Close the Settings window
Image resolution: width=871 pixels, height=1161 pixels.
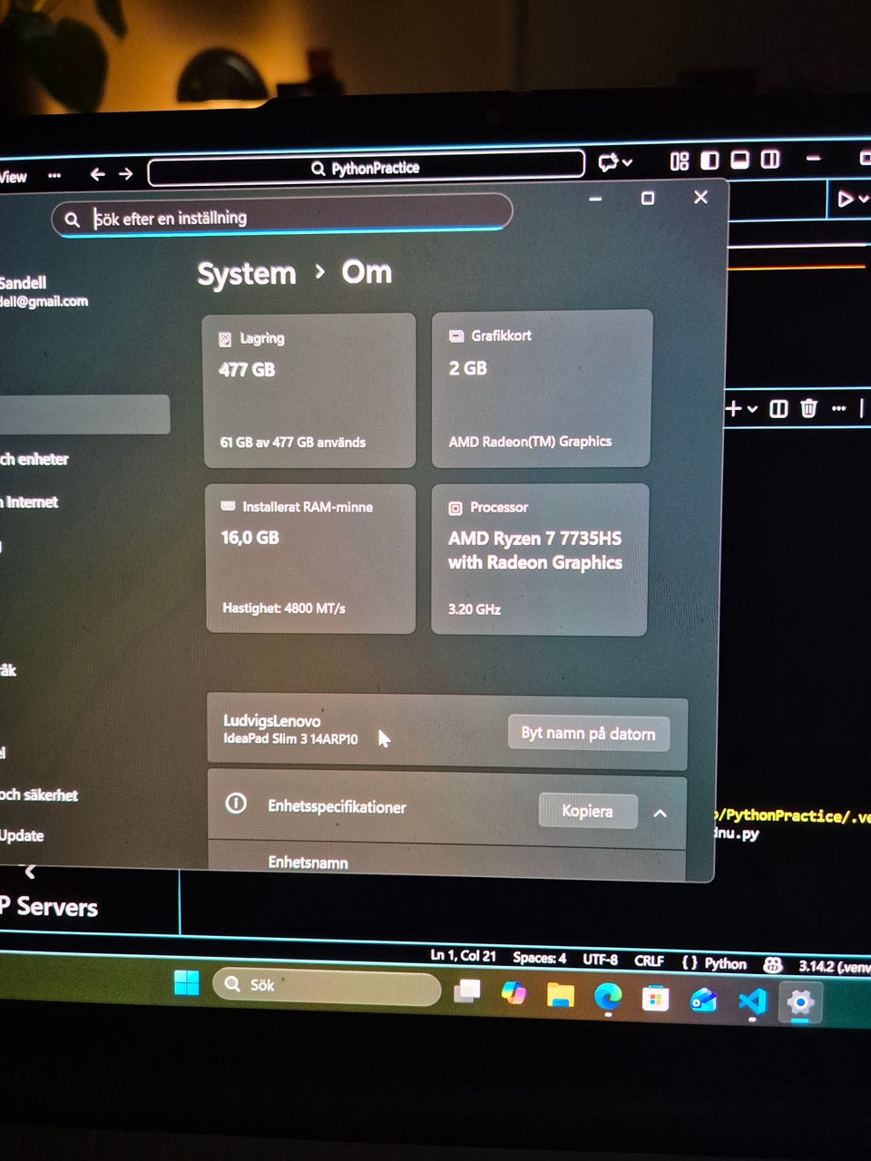pos(700,197)
